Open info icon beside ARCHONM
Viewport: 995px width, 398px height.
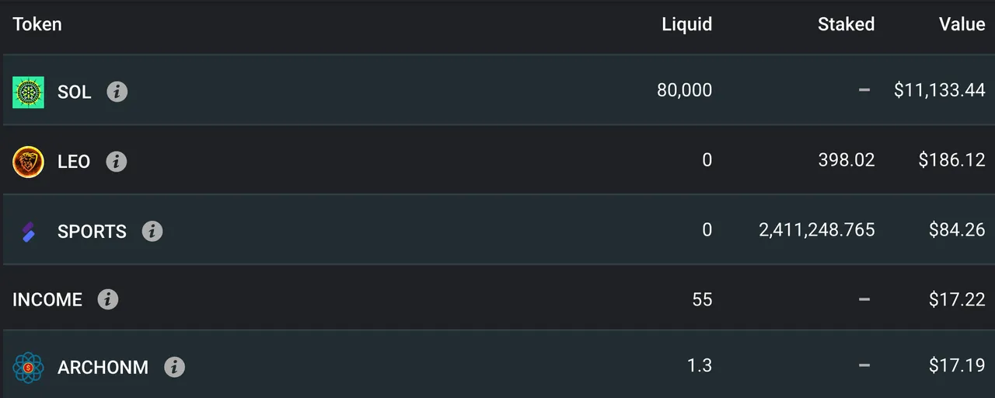click(x=174, y=367)
